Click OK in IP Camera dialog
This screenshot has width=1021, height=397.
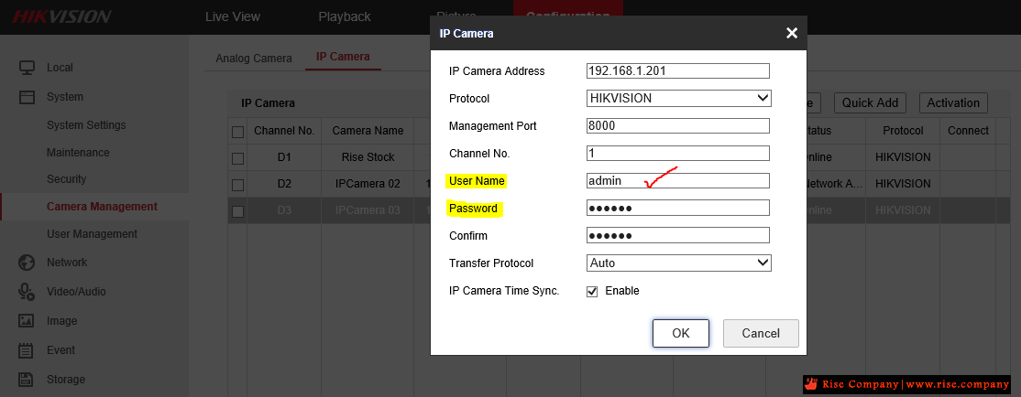[680, 333]
